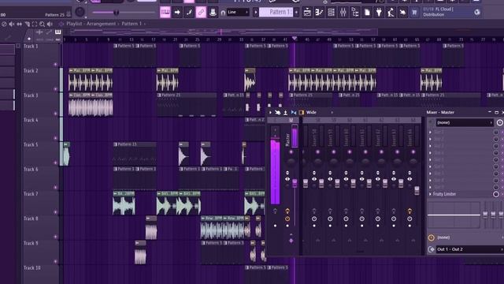Image resolution: width=504 pixels, height=284 pixels.
Task: Click the horizontal slider in the top toolbar
Action: (x=124, y=13)
